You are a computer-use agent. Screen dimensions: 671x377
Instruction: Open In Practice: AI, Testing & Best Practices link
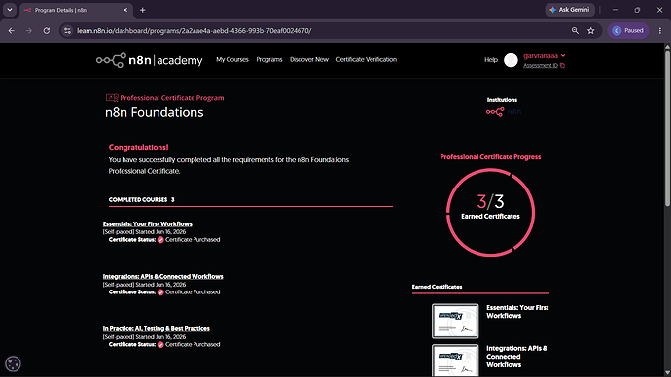(157, 328)
